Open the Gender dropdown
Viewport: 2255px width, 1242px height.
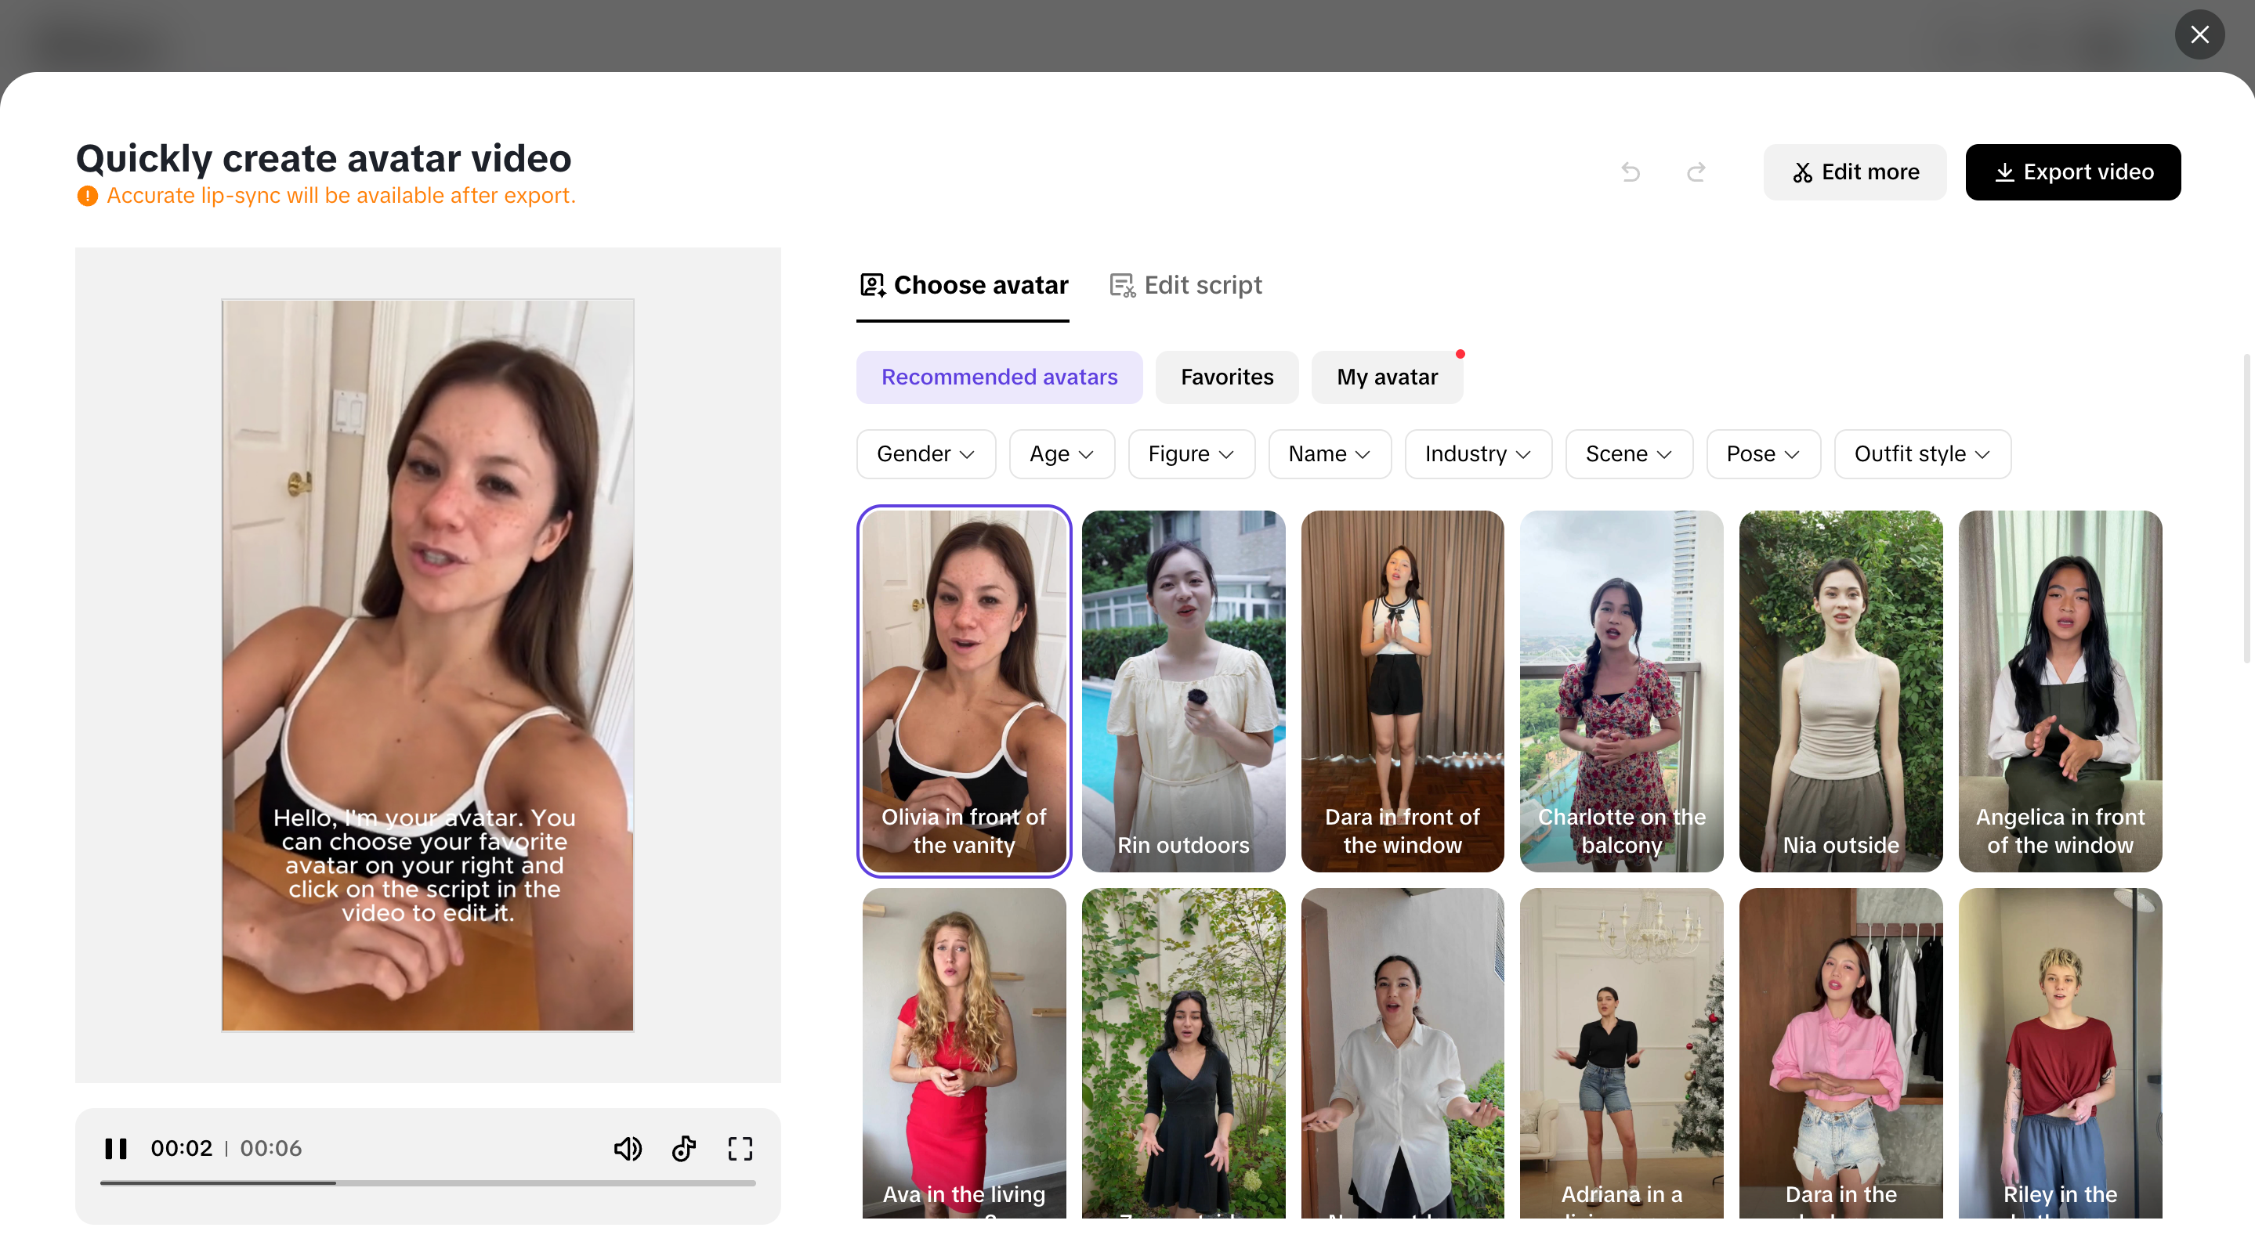925,454
